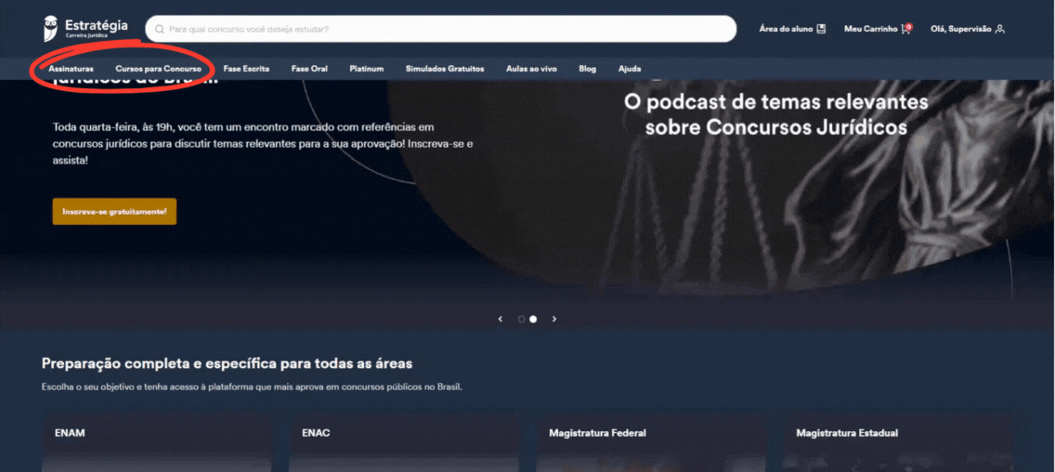The width and height of the screenshot is (1055, 472).
Task: Click the Área do aluno book icon
Action: click(x=820, y=29)
